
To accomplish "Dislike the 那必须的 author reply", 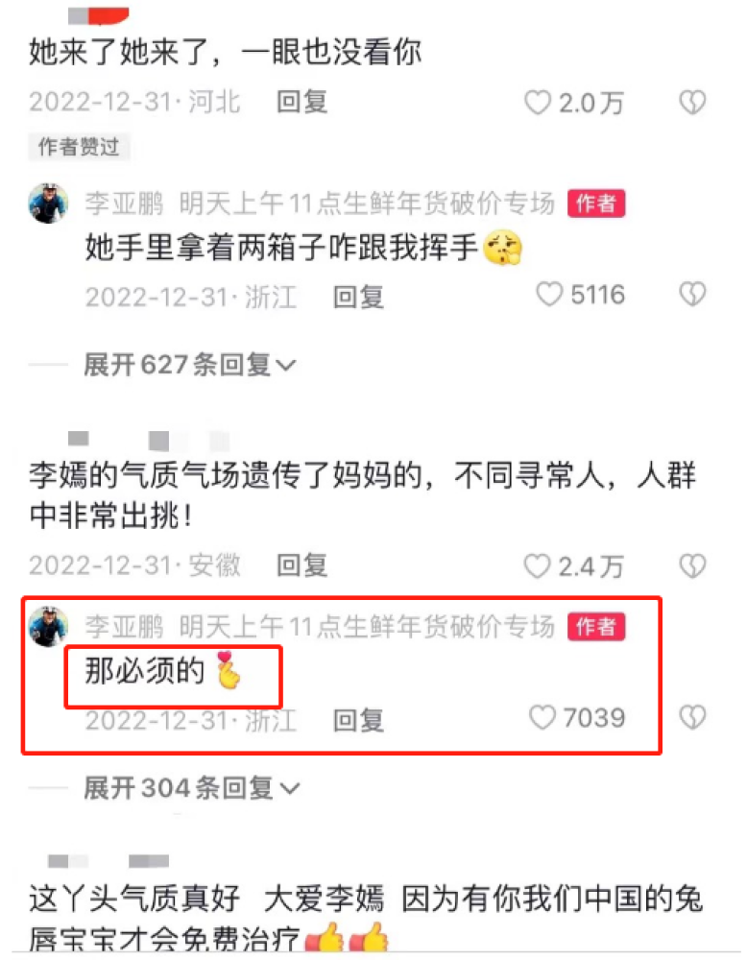I will coord(692,717).
